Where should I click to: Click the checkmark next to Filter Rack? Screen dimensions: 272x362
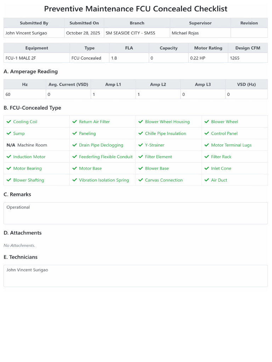207,157
